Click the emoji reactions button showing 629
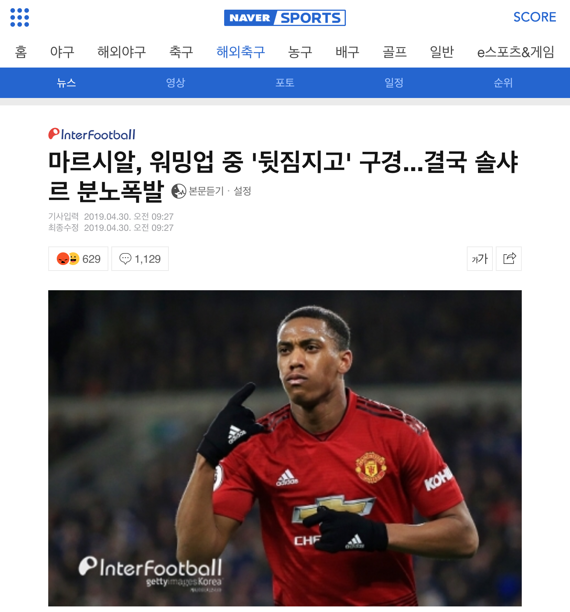The image size is (570, 612). (x=78, y=259)
